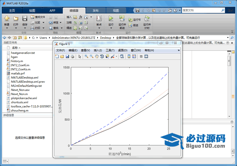The height and width of the screenshot is (166, 237).
Task: Open the View ribbon tab (视图)
Action: 116,11
